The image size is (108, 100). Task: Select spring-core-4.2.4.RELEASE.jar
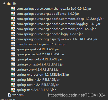[38, 70]
